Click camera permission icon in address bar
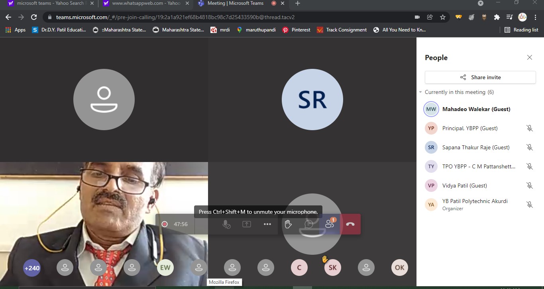The image size is (544, 289). 417,17
